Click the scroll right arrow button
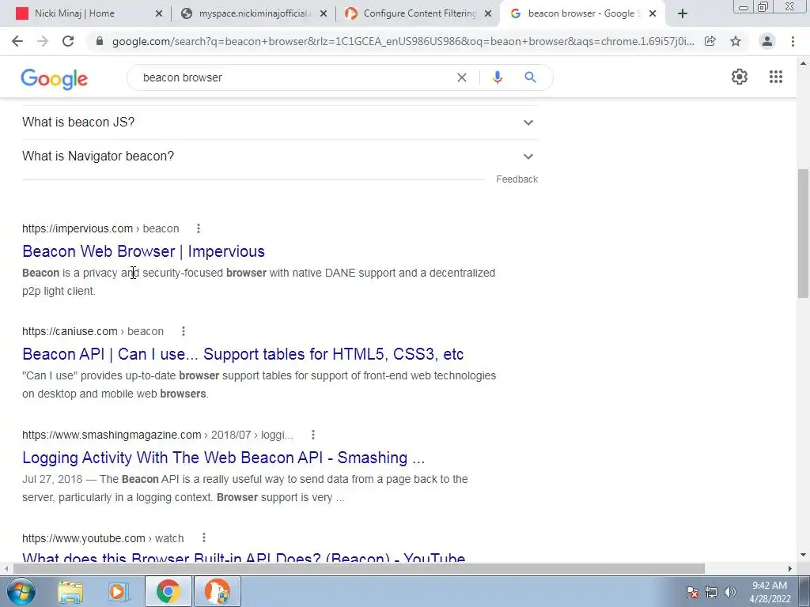Image resolution: width=810 pixels, height=607 pixels. 790,568
